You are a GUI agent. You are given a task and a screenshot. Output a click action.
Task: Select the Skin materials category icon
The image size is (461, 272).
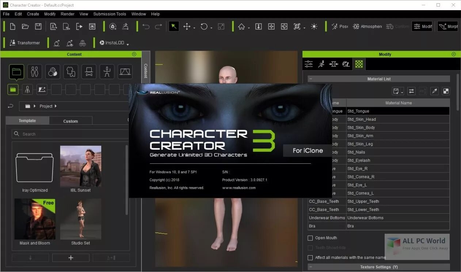53,72
